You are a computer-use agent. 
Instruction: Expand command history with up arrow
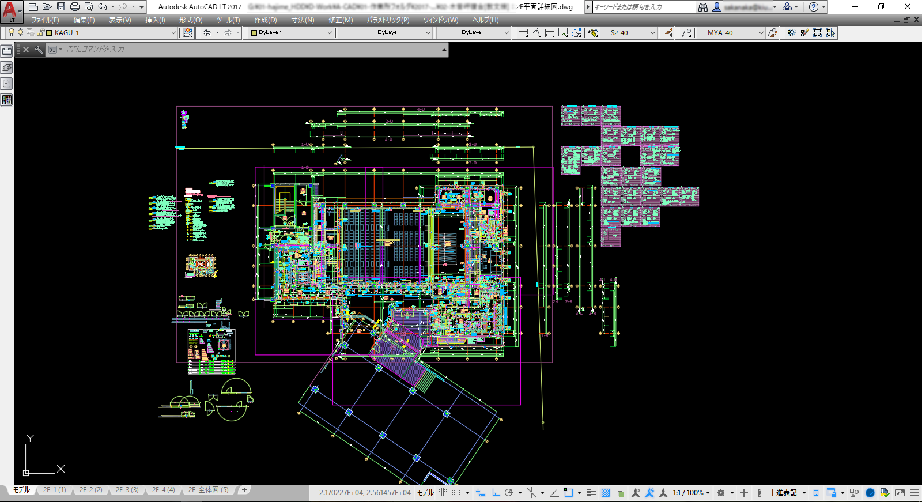(444, 50)
